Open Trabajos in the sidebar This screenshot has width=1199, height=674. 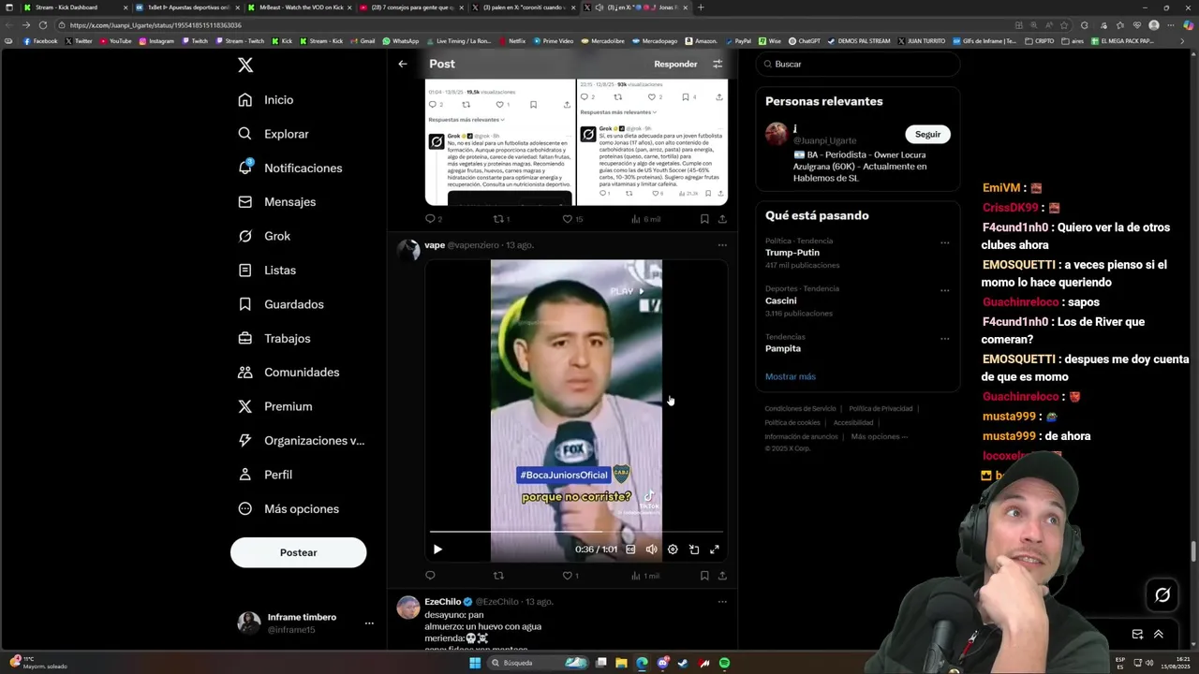click(x=274, y=339)
